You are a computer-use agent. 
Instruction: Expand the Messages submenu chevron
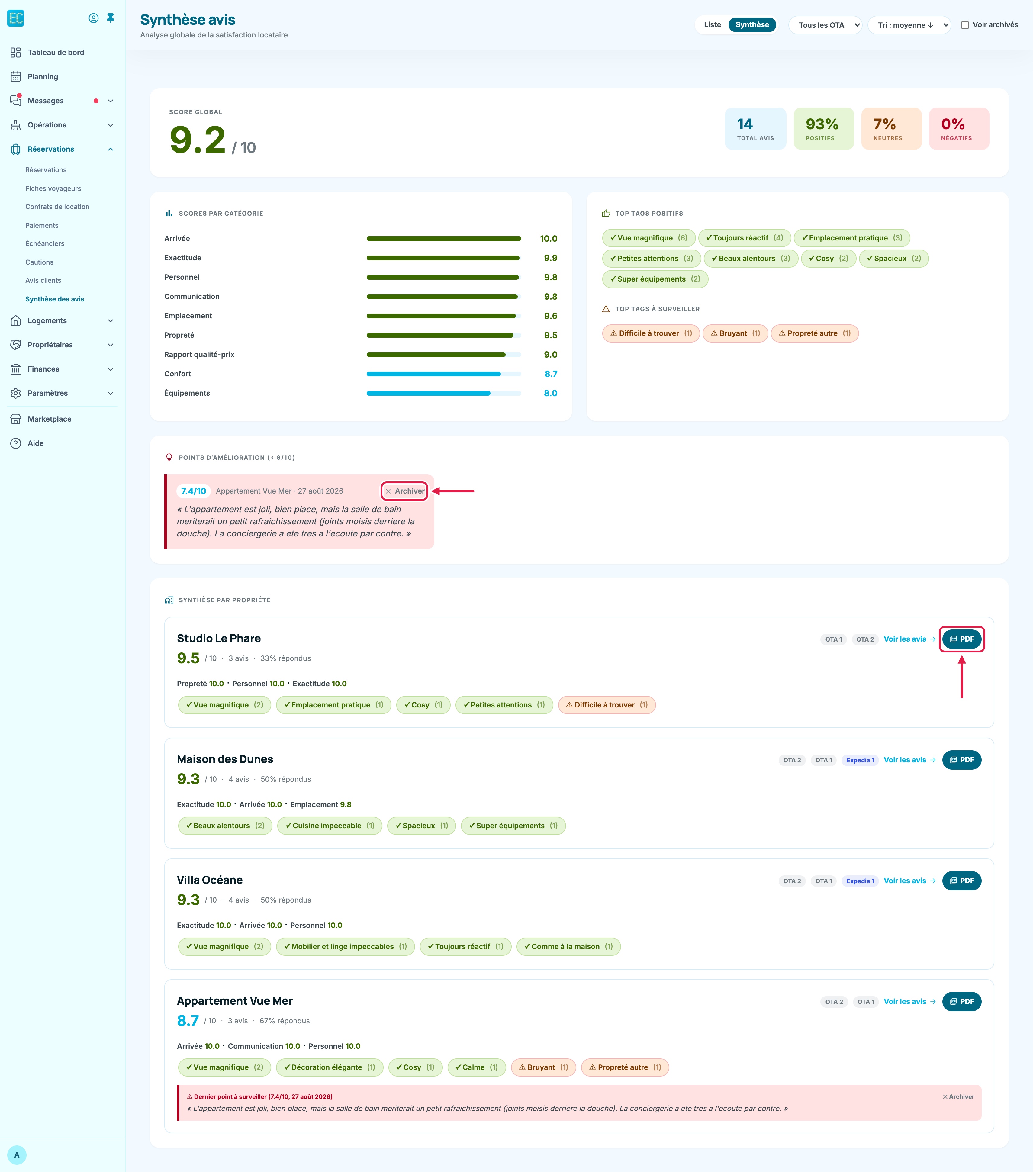111,101
